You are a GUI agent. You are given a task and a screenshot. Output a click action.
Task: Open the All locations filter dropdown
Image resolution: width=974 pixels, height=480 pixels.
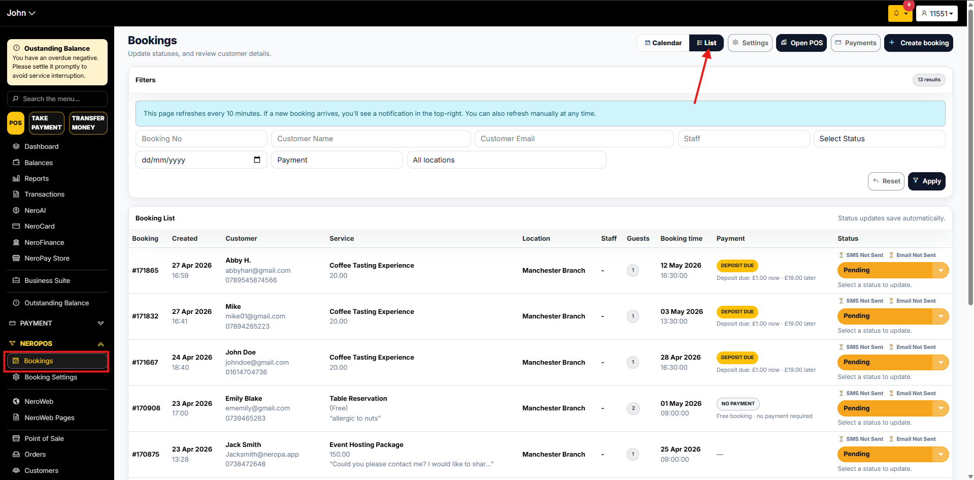[506, 160]
